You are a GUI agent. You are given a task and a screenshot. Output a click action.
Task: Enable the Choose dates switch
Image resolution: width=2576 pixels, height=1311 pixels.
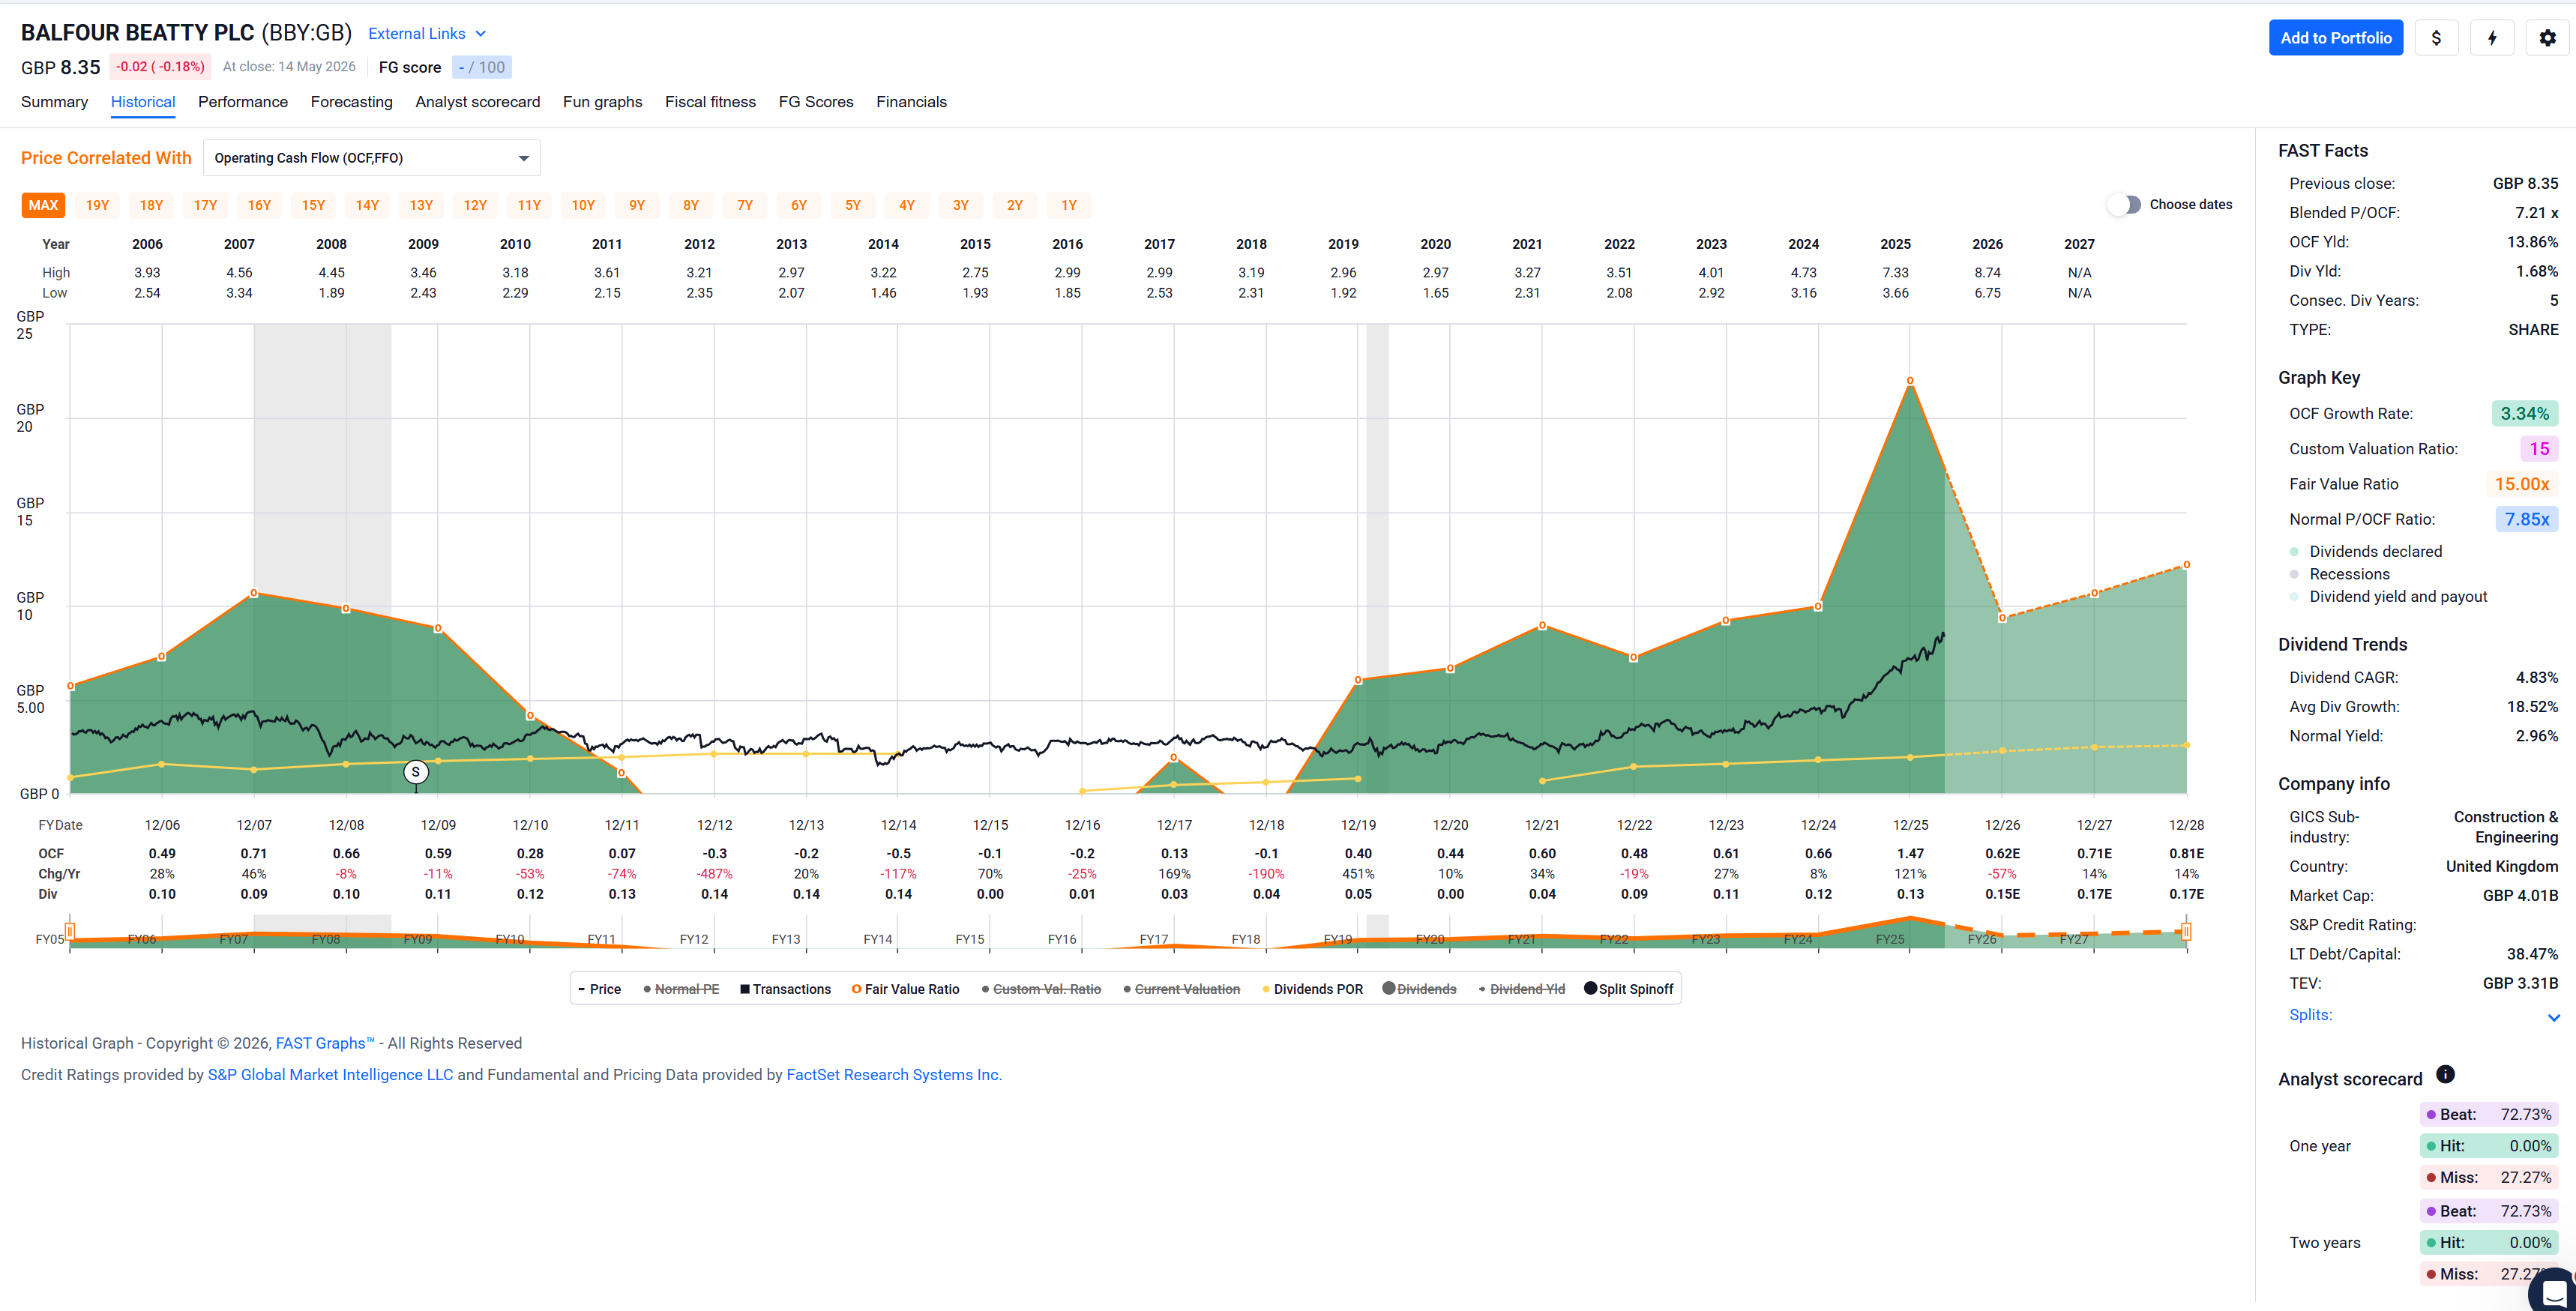2125,205
